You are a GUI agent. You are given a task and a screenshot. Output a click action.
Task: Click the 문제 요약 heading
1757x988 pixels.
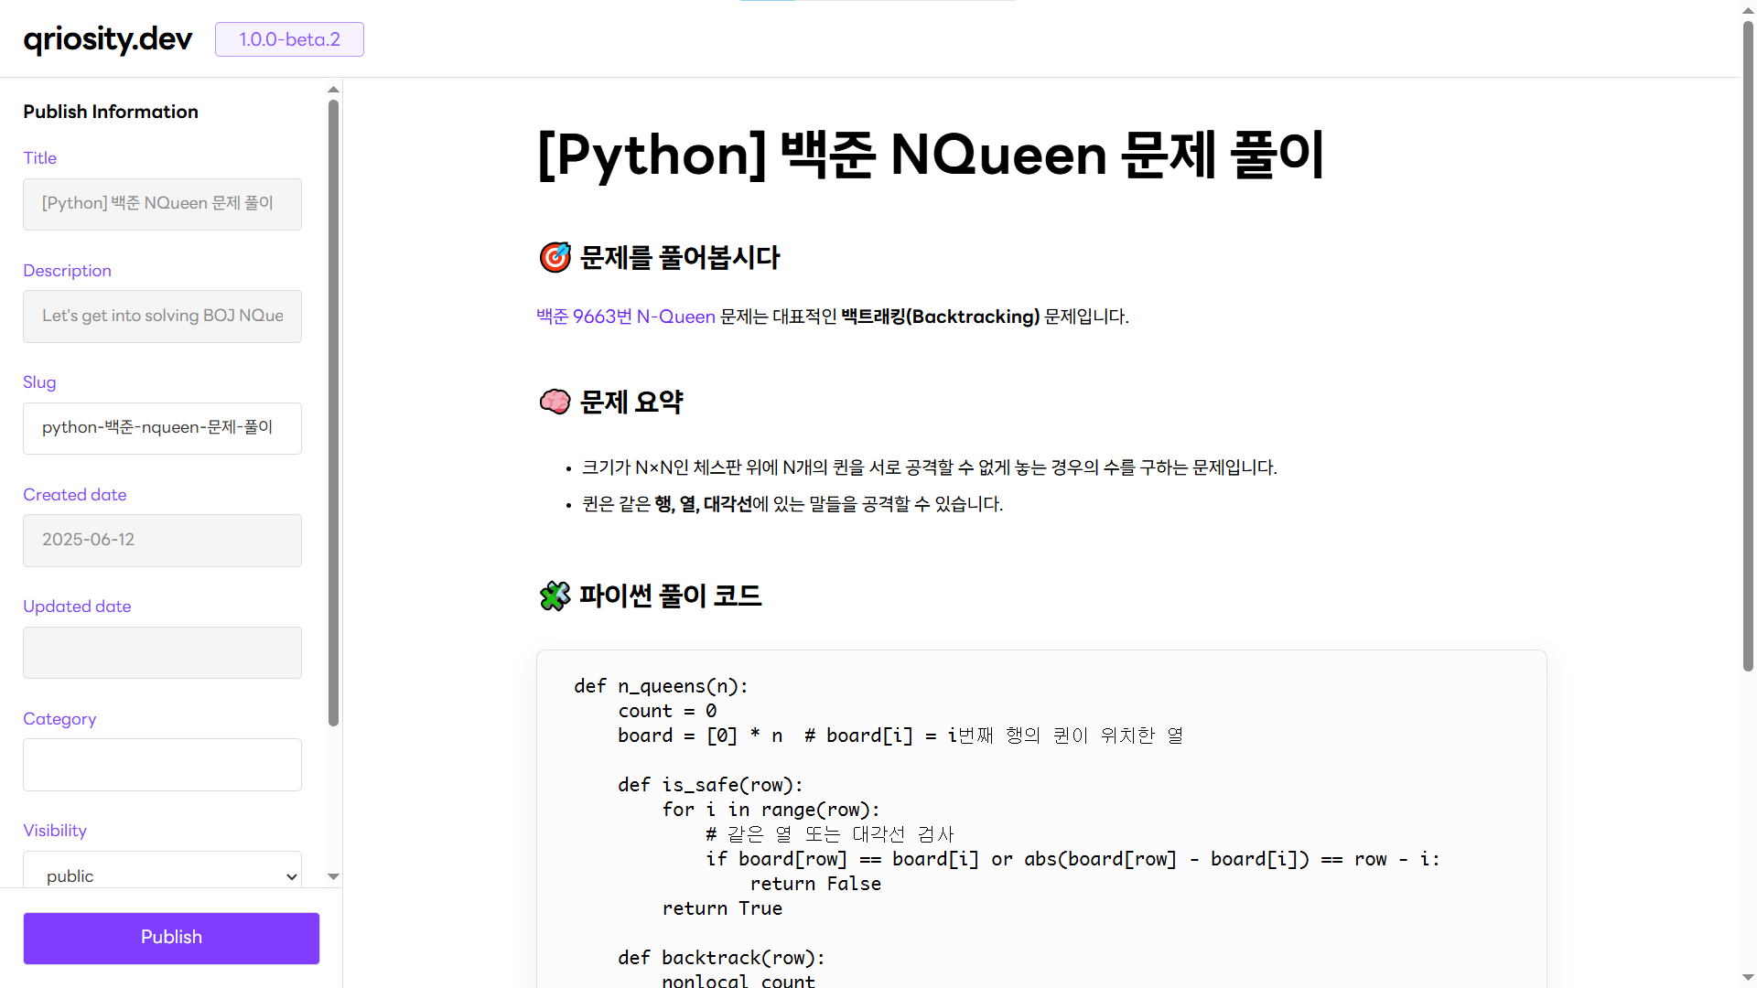(x=631, y=402)
